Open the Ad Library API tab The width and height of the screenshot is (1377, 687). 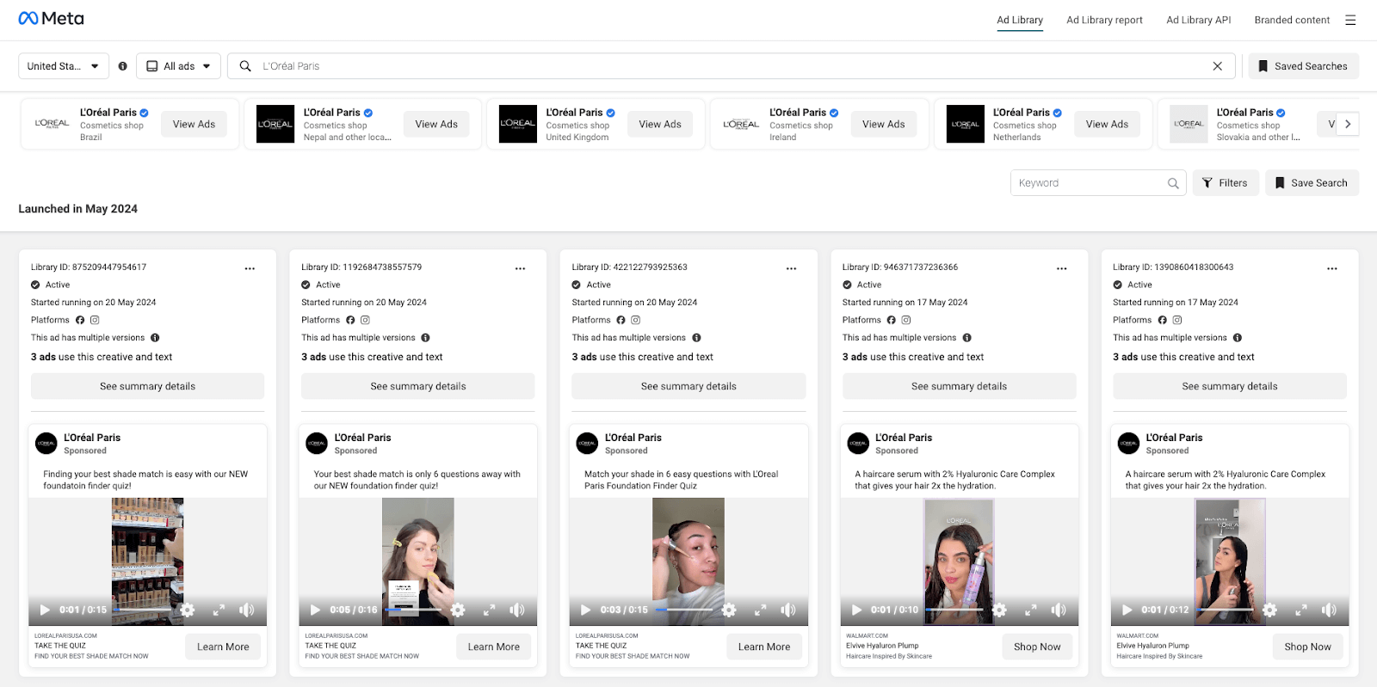[1198, 20]
